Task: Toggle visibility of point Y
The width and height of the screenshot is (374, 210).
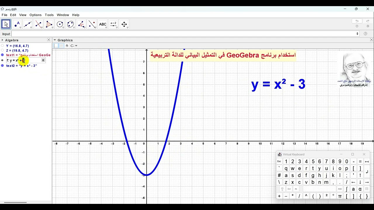Action: pos(2,45)
